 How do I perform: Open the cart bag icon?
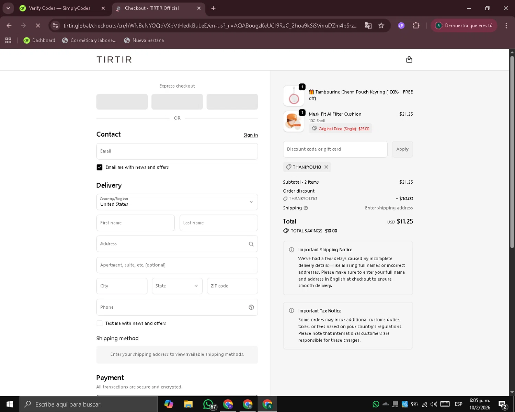pos(409,60)
